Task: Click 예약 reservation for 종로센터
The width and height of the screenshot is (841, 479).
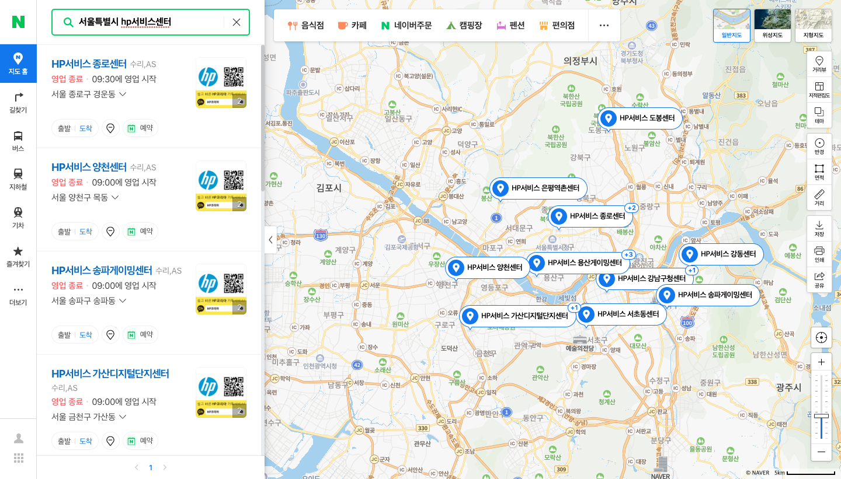Action: [x=140, y=128]
